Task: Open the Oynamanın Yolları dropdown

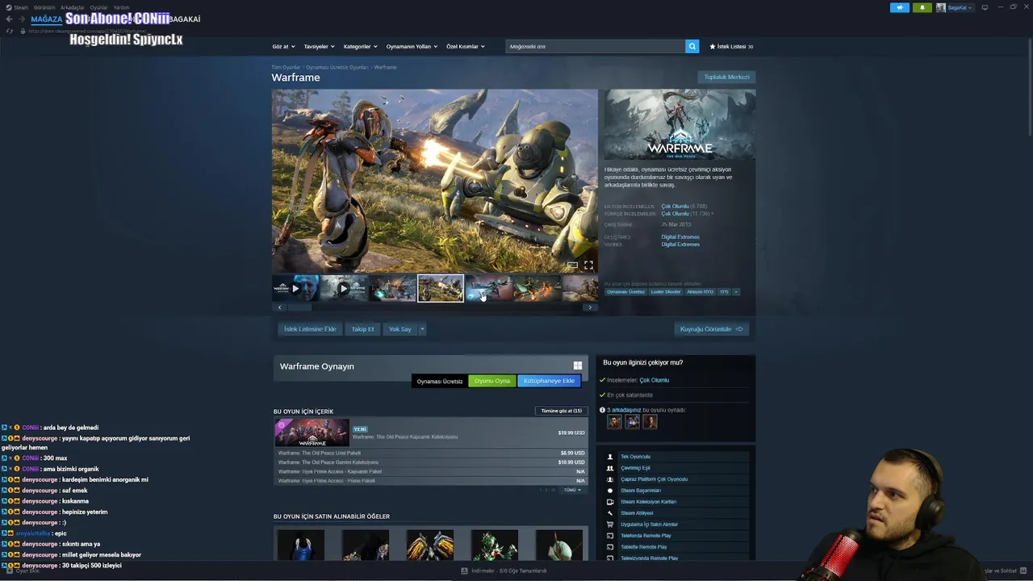Action: point(412,46)
